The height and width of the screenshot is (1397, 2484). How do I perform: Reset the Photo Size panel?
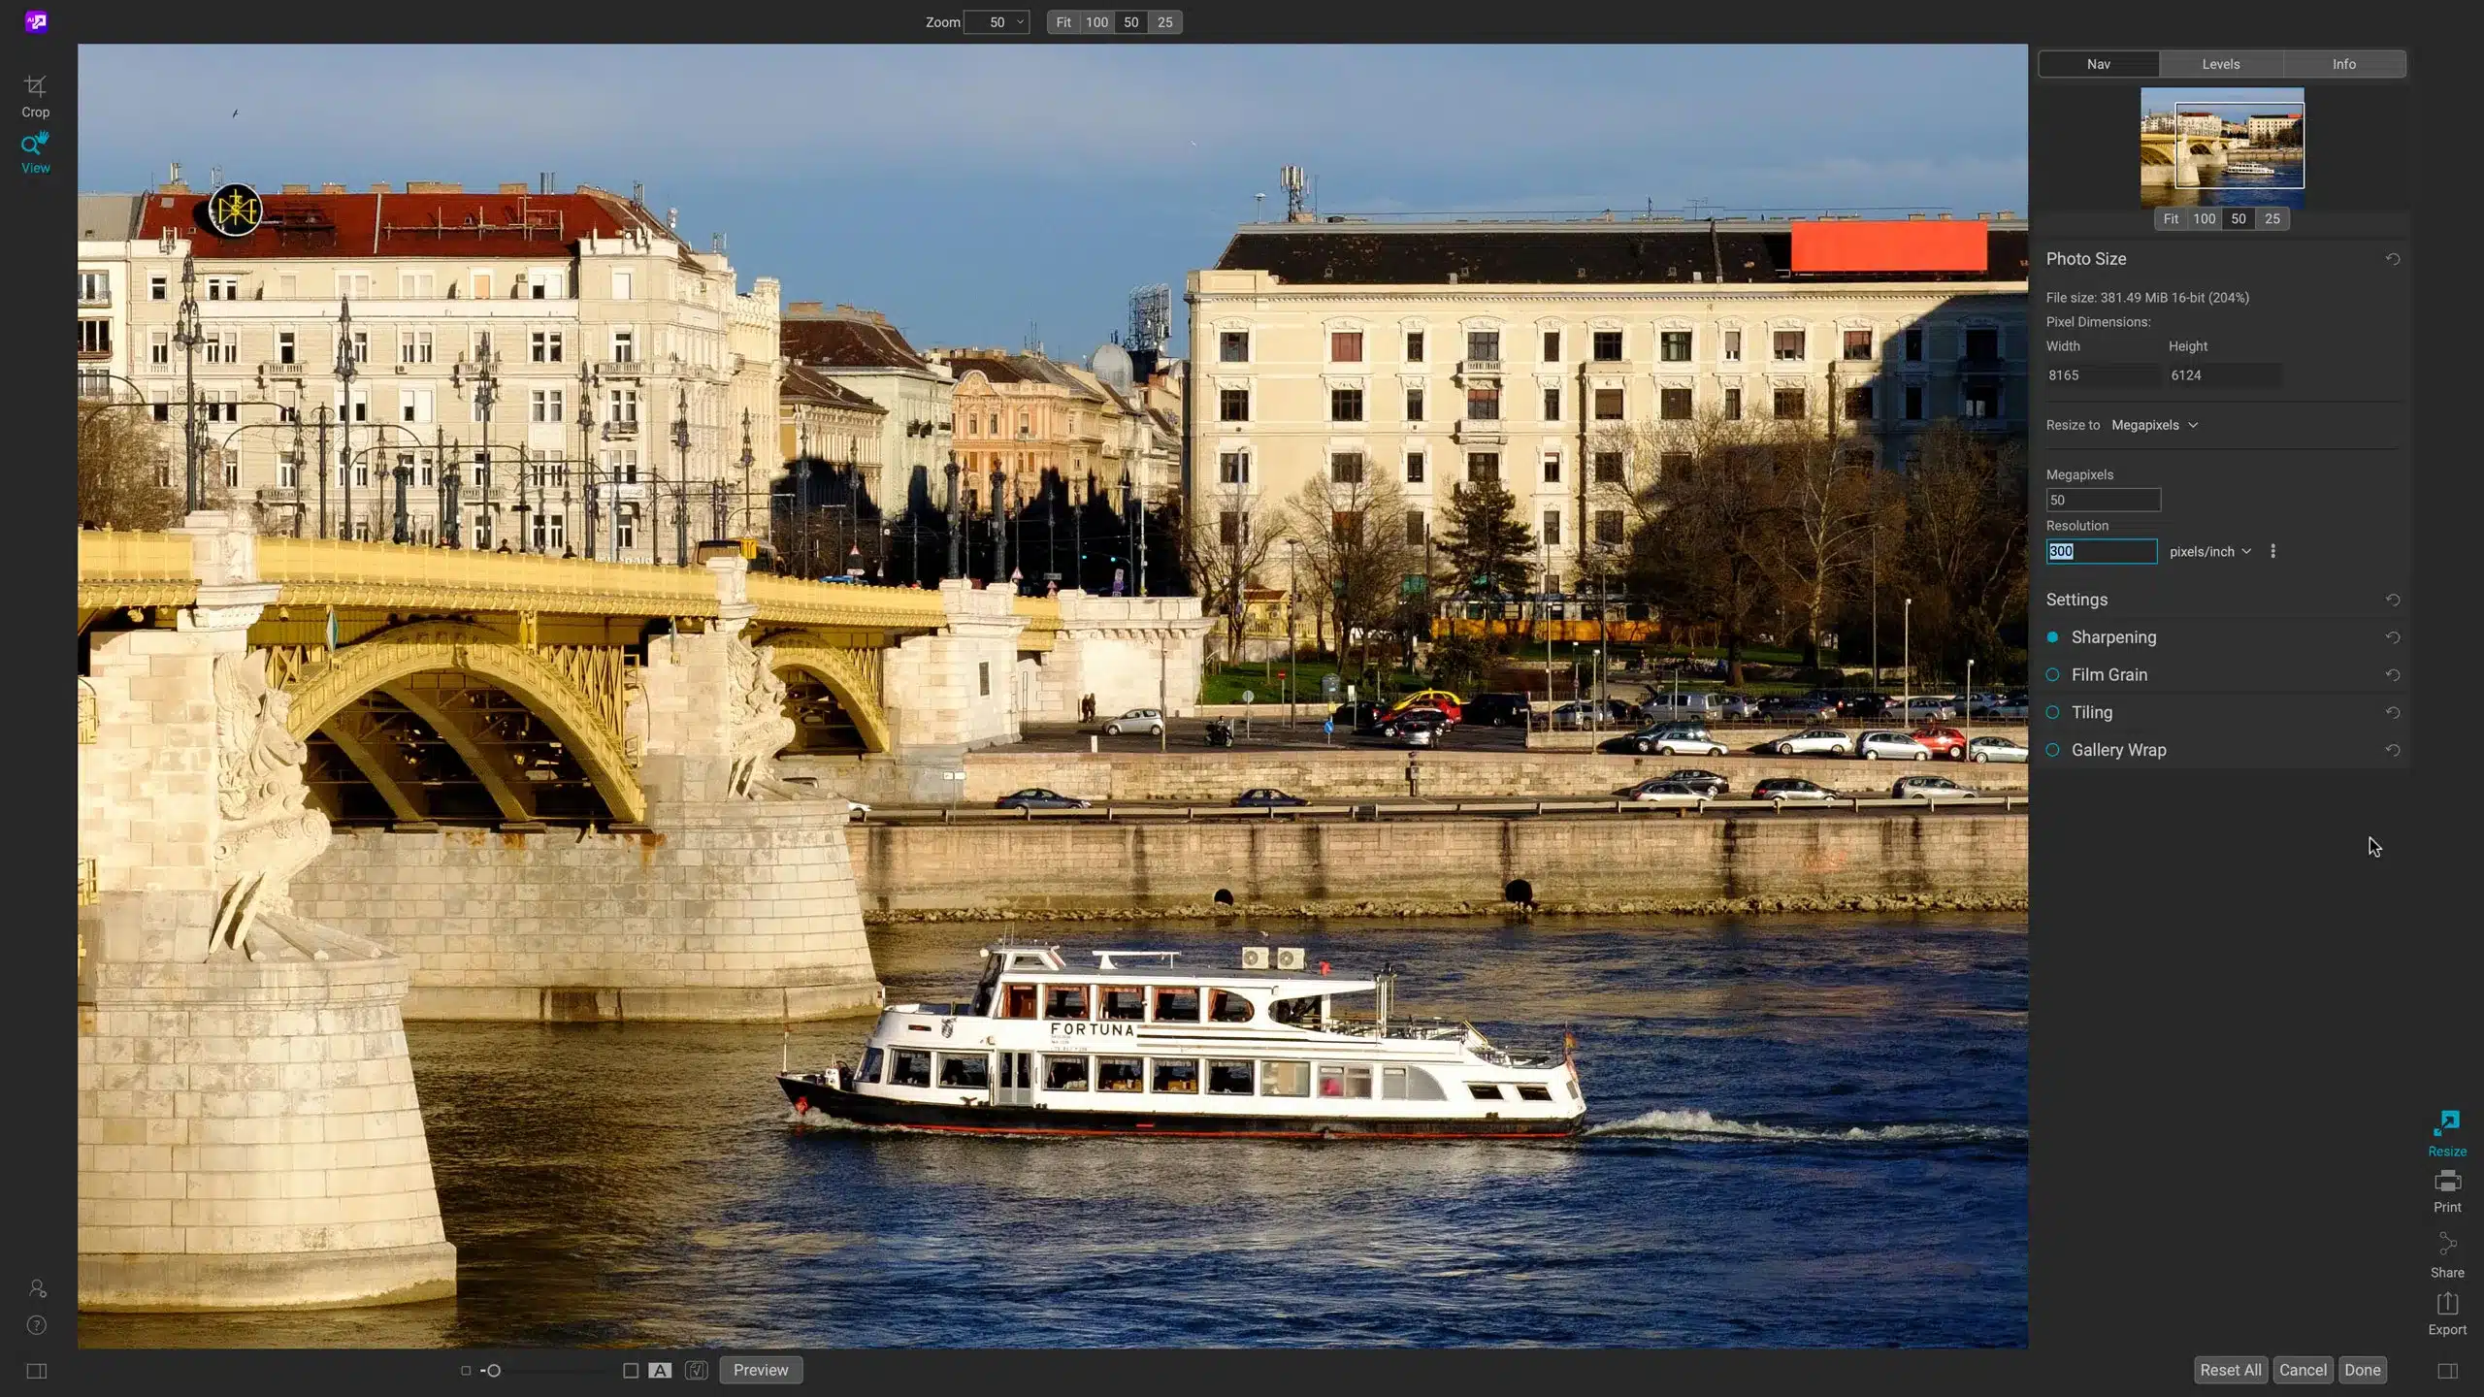[x=2392, y=259]
